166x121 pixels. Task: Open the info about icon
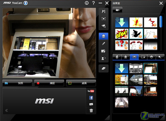(x=87, y=3)
